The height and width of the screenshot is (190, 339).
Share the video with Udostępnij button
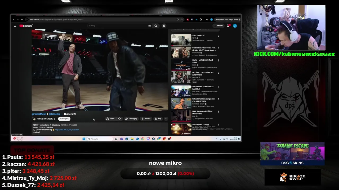coord(131,119)
